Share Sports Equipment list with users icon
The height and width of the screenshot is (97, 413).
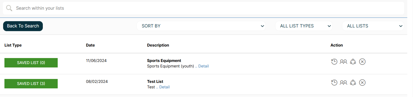(343, 62)
